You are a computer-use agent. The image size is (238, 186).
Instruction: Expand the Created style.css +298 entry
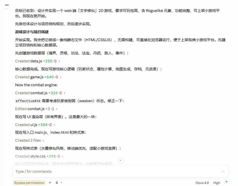click(x=39, y=156)
